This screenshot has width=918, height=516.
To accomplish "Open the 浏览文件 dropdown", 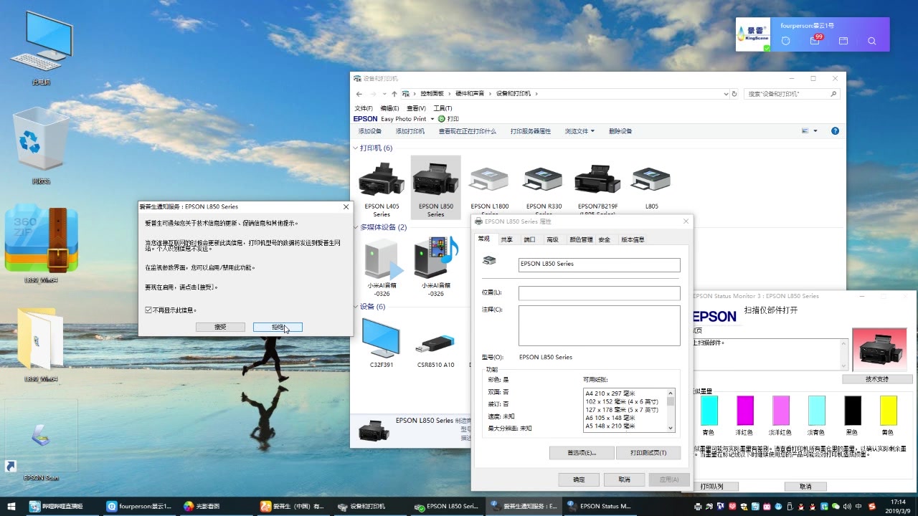I will 579,131.
